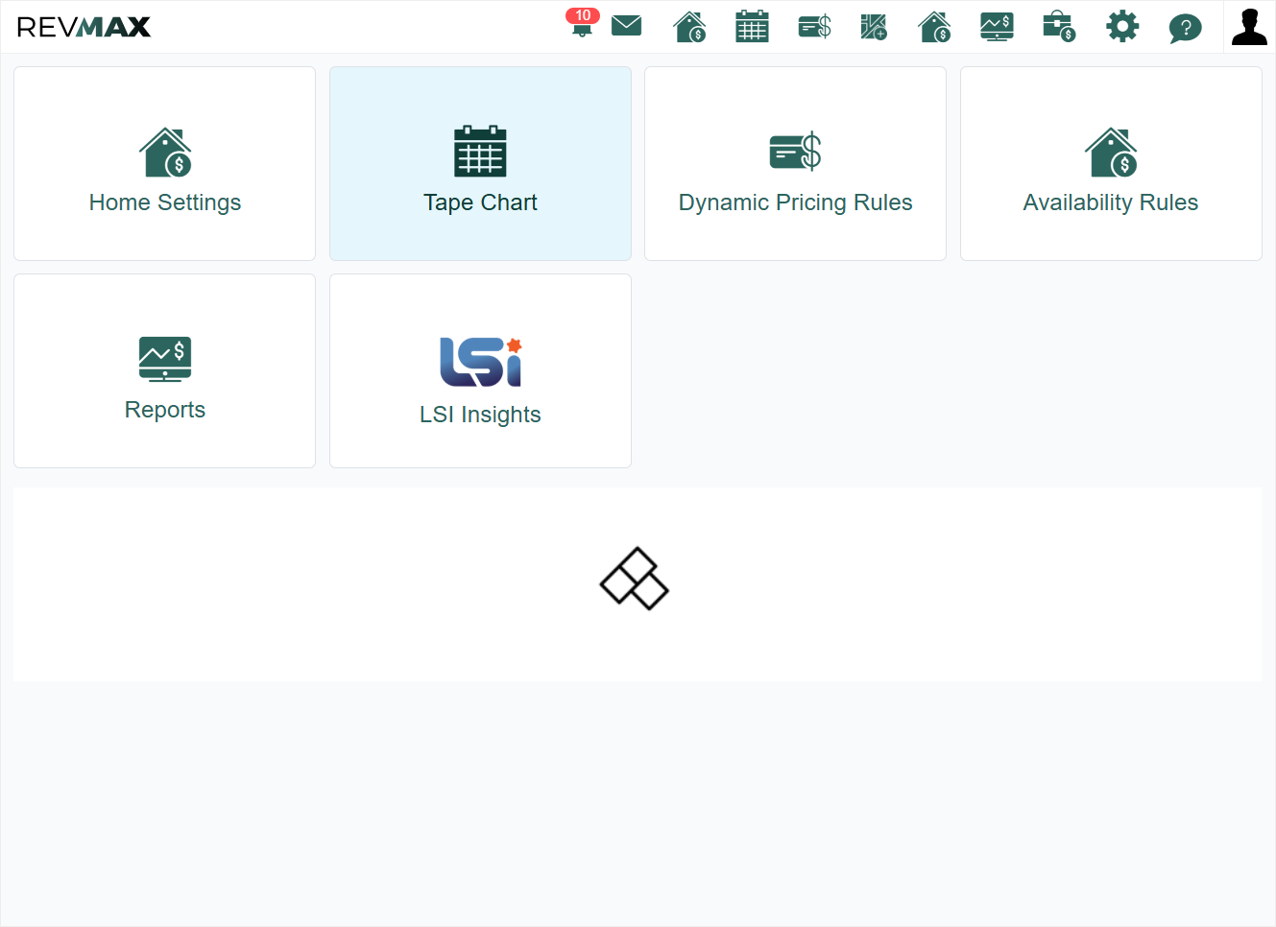Click the briefcase-dollar icon in the top toolbar
The image size is (1276, 927).
coord(1059,26)
